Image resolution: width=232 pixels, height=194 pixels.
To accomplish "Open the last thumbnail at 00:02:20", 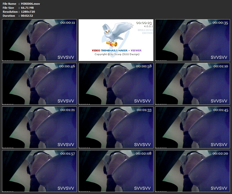I will pos(193,171).
